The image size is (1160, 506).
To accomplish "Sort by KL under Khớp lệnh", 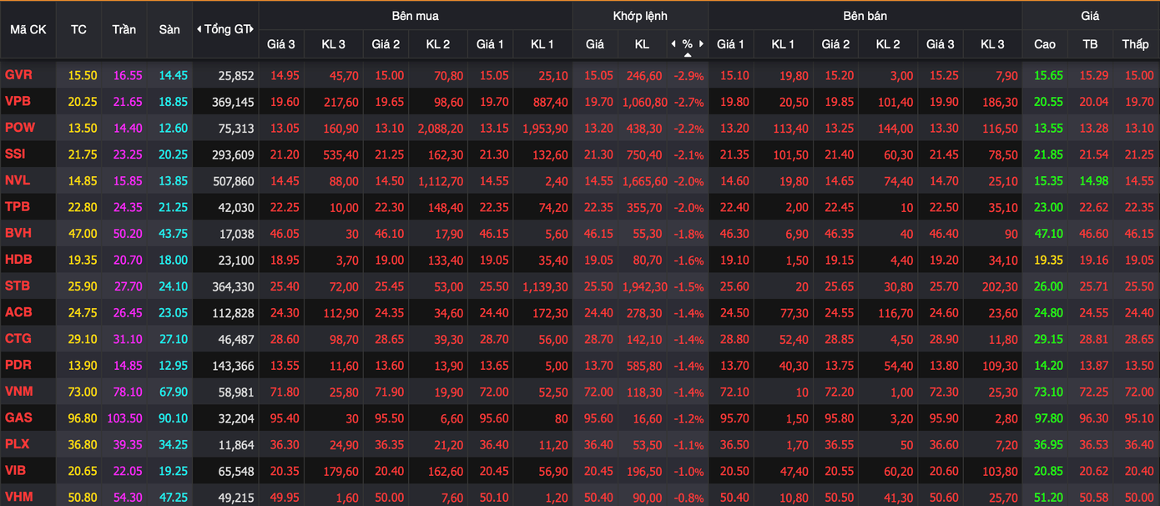I will (641, 44).
